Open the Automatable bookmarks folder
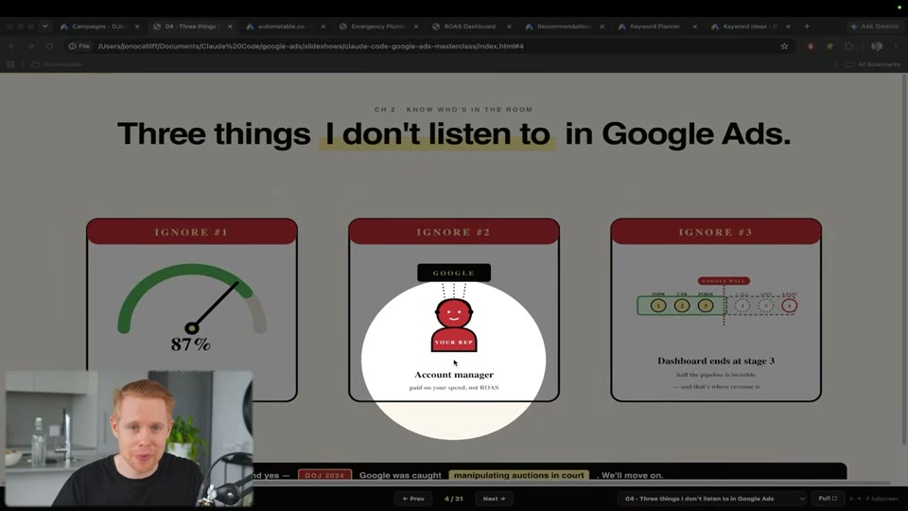 57,64
